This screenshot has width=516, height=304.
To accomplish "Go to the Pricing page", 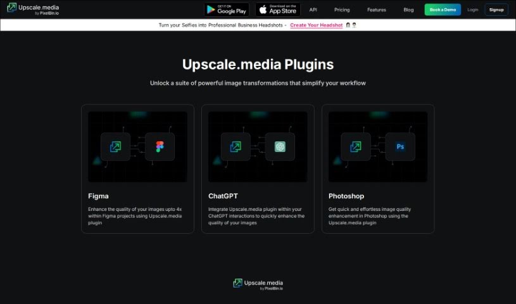I will pos(342,10).
